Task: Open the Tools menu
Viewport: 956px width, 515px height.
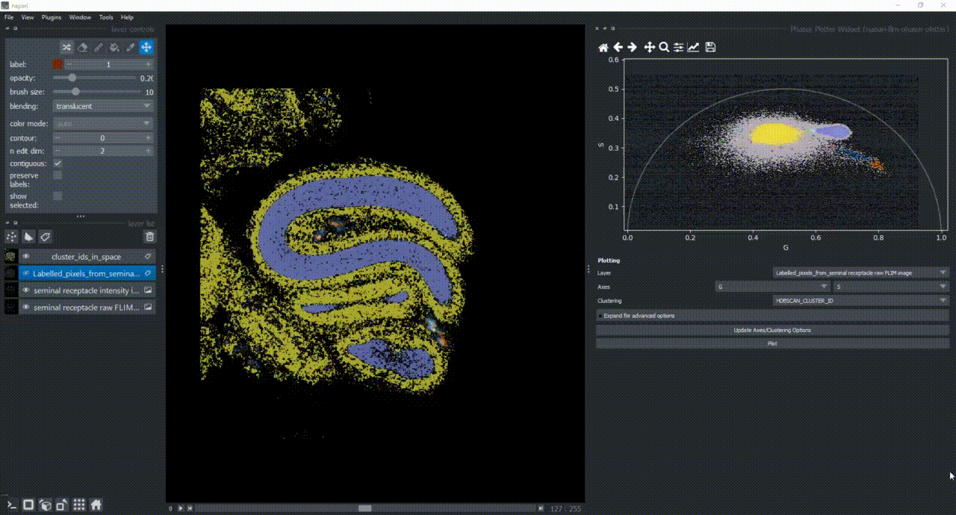Action: point(106,16)
